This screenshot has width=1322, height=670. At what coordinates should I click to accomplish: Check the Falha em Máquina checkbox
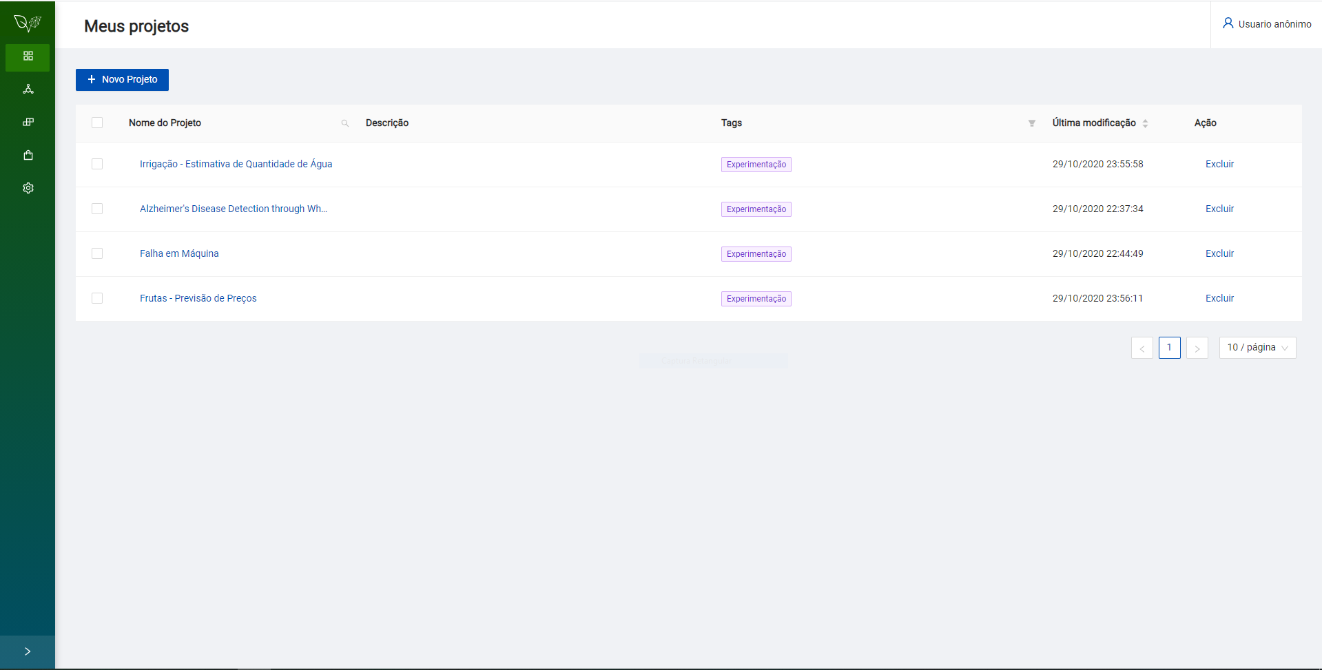[97, 253]
